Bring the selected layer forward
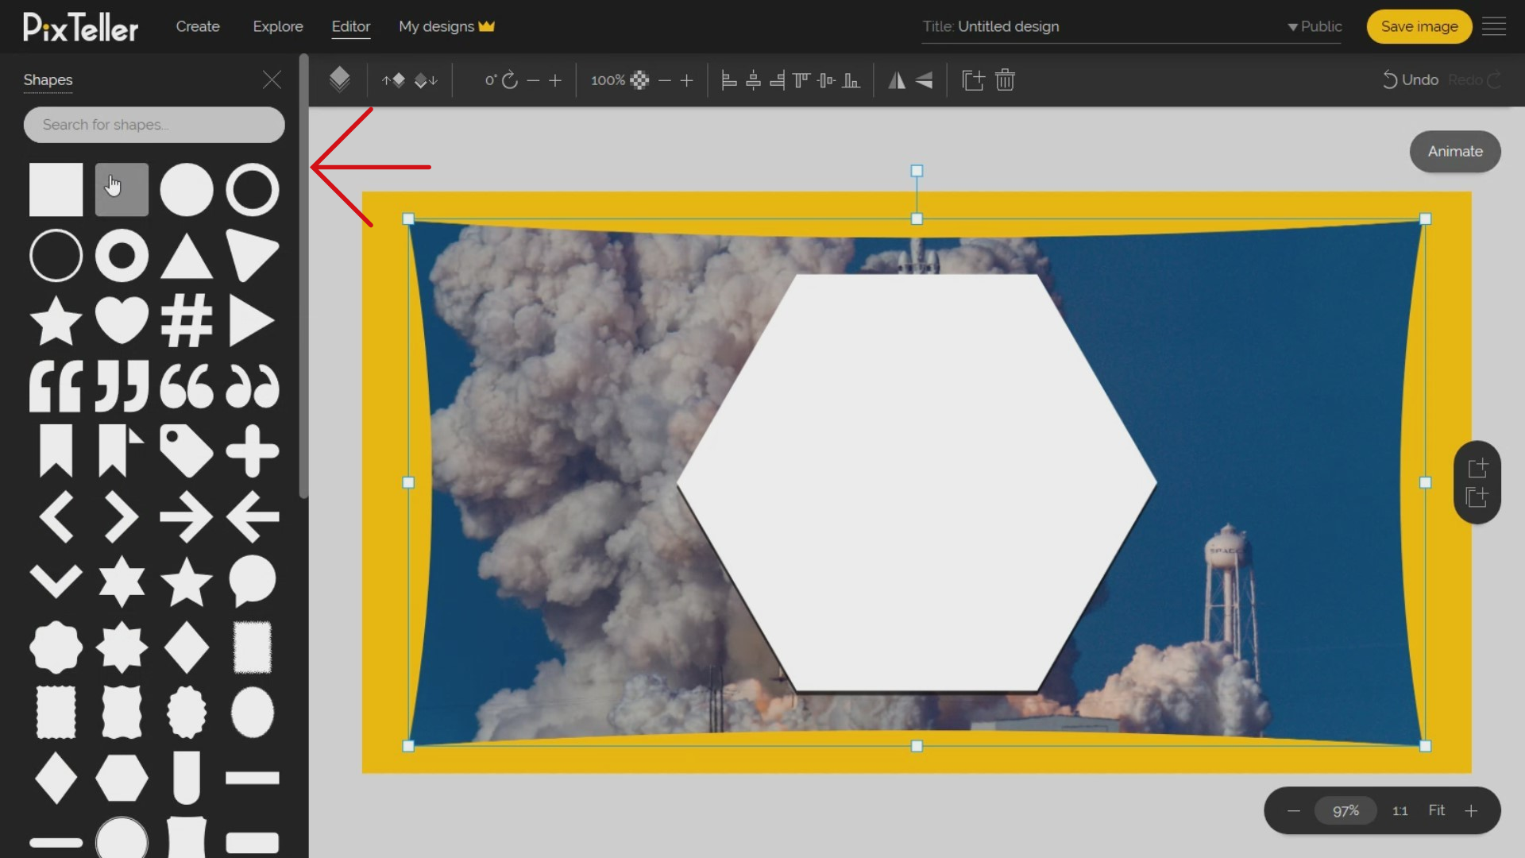1525x858 pixels. coord(393,80)
